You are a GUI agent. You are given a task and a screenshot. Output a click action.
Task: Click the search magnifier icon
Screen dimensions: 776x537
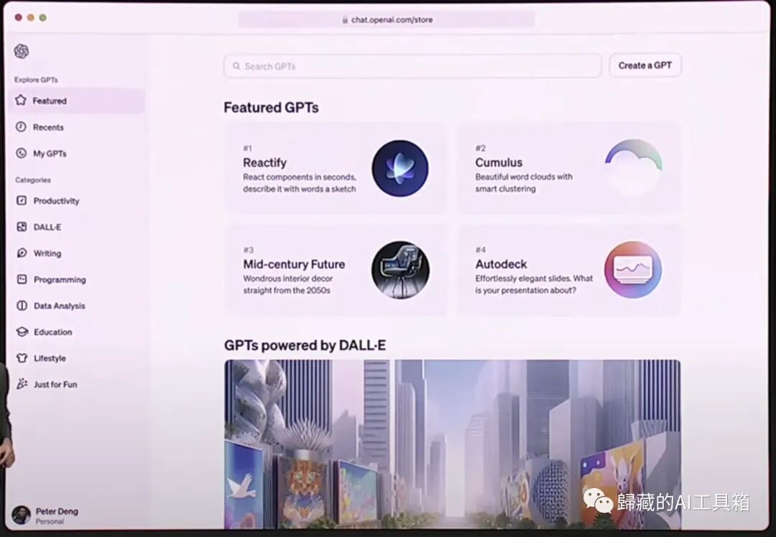pos(236,66)
